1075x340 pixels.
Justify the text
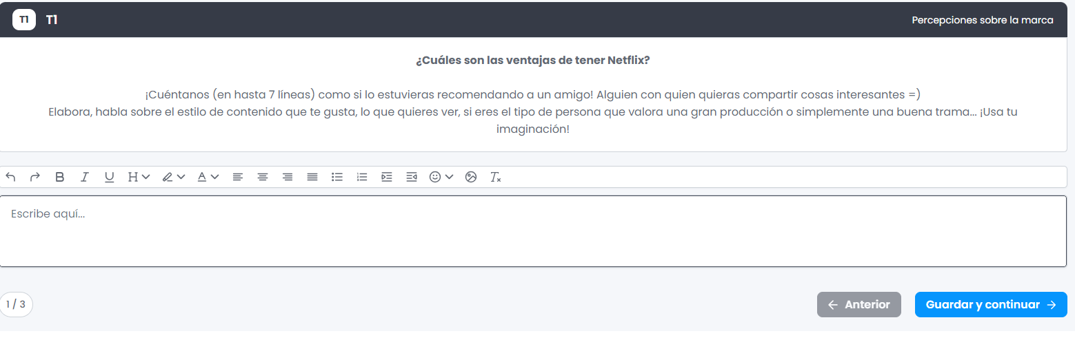pyautogui.click(x=312, y=177)
